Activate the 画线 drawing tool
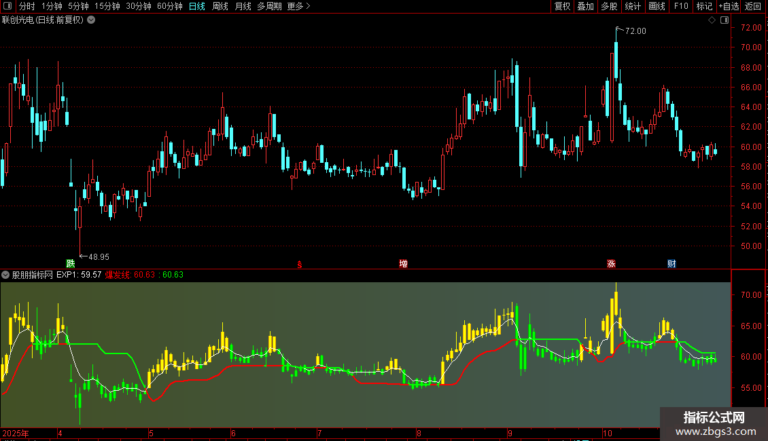 tap(657, 6)
